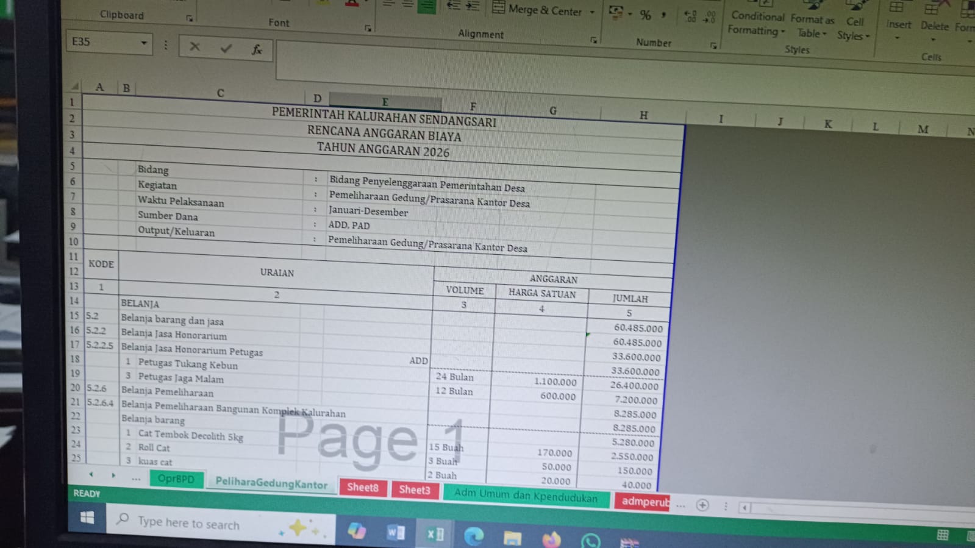
Task: Open the Cell Styles dropdown
Action: [x=854, y=28]
